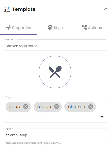Remove the soup tag

(25, 107)
